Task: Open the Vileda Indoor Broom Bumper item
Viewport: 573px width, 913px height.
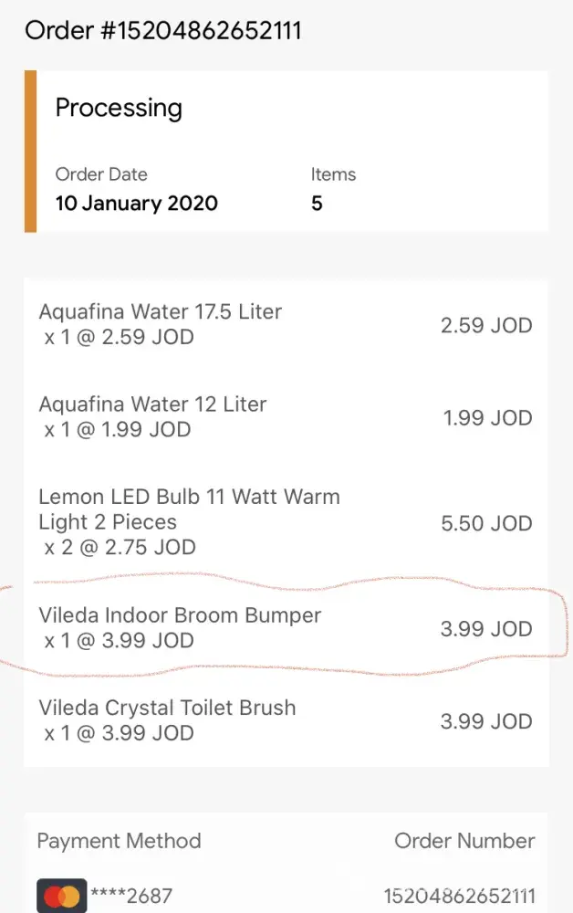Action: [x=180, y=615]
